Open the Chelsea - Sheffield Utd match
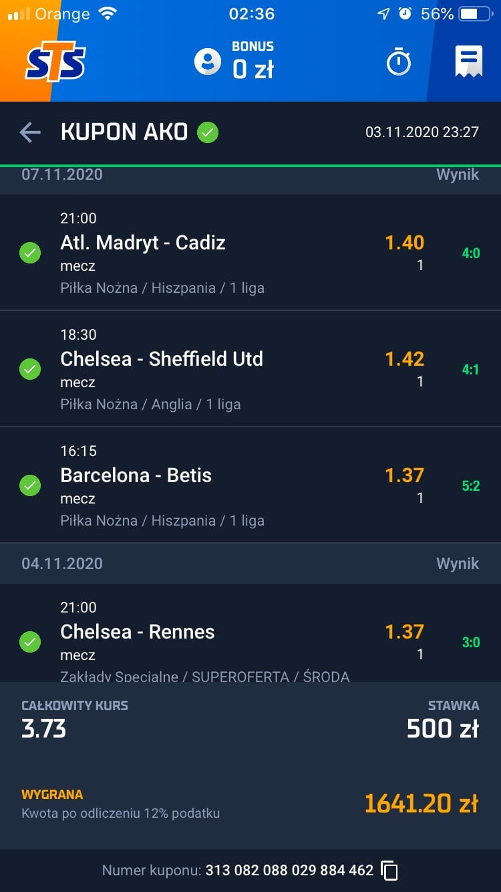 [x=162, y=359]
